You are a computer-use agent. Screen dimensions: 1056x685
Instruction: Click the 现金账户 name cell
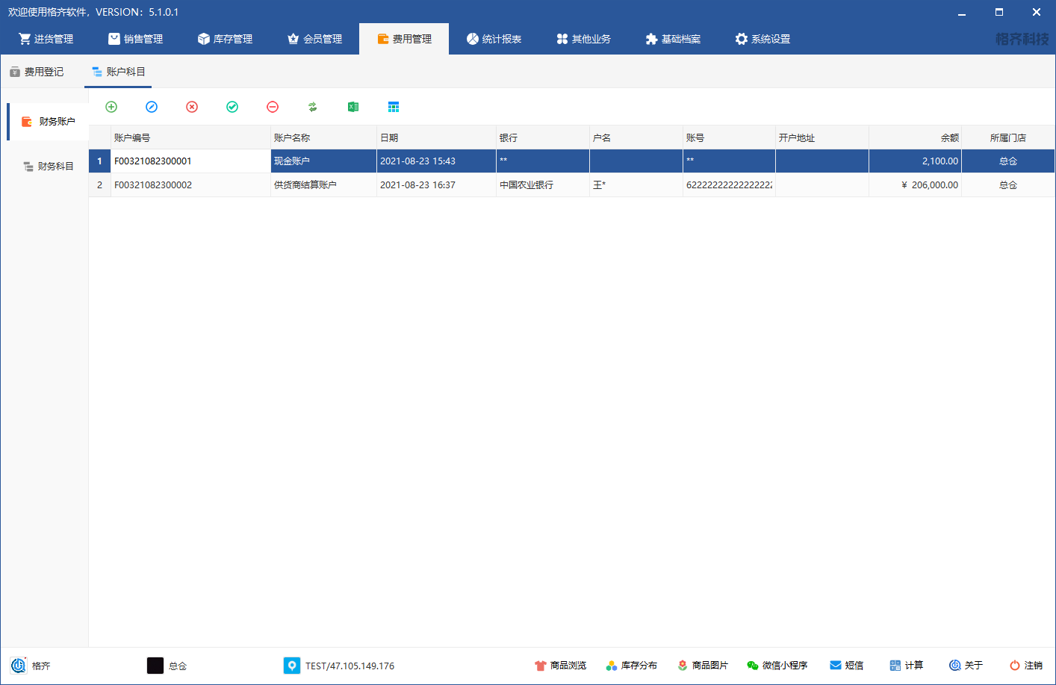[x=323, y=161]
